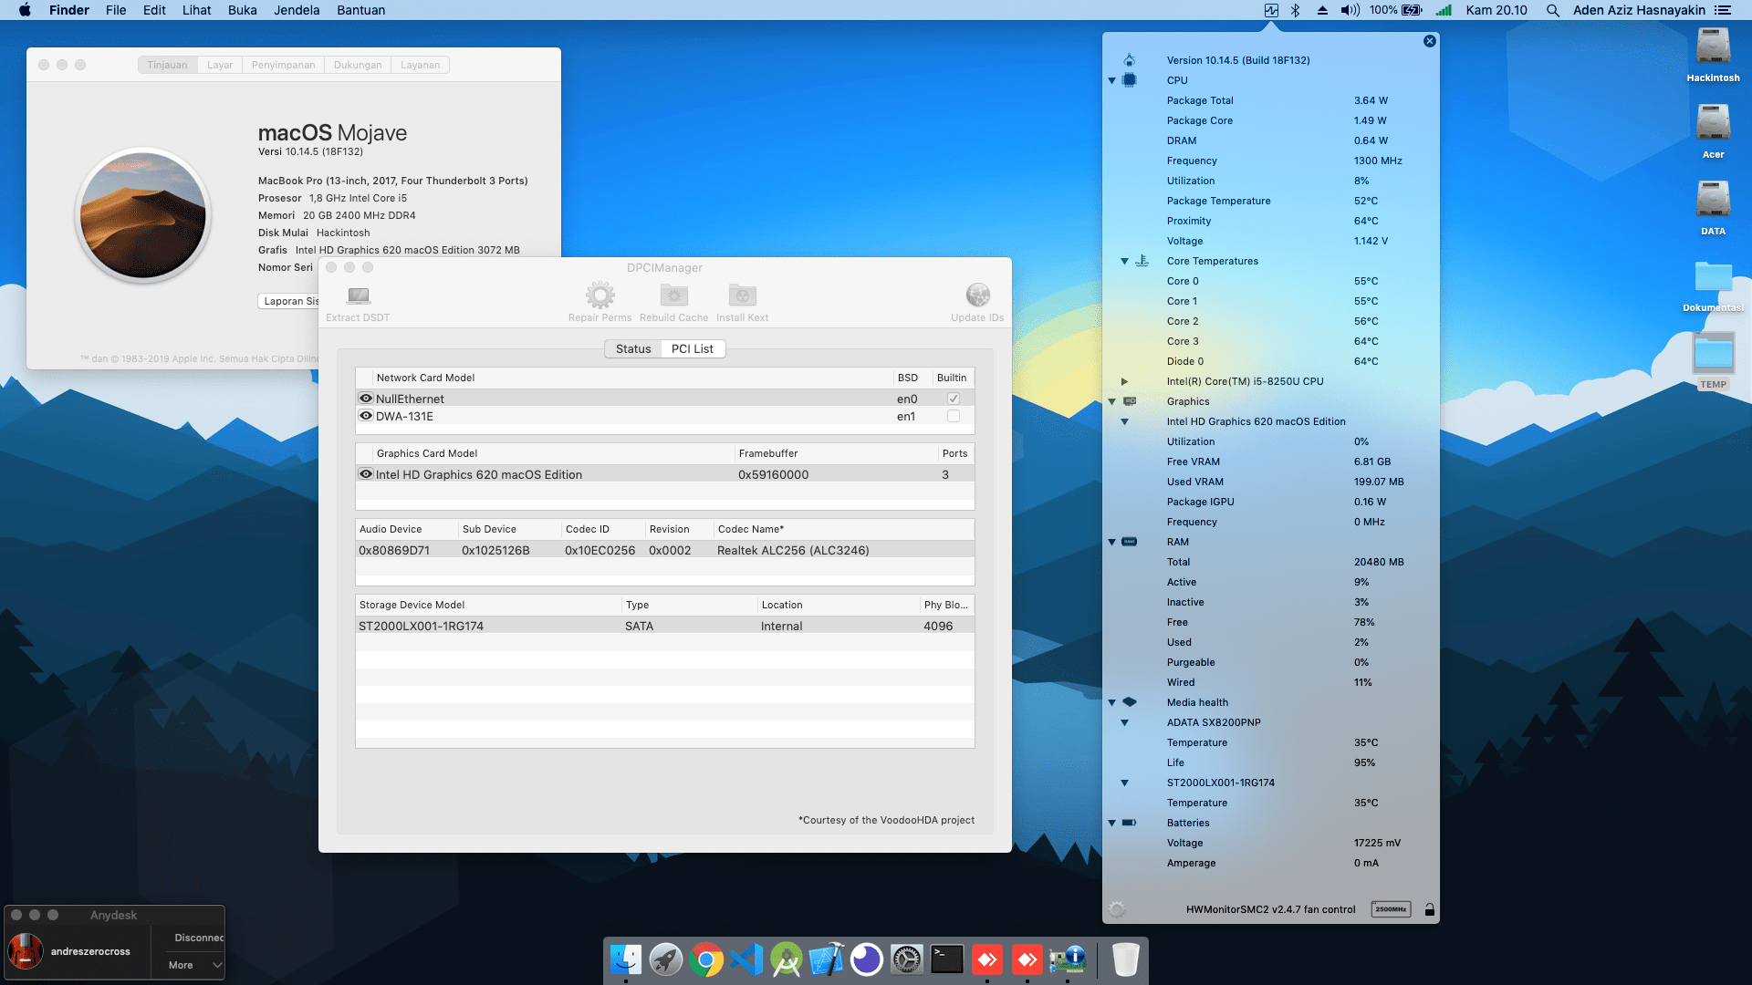Toggle DWA-131E Builtin checkbox
Image resolution: width=1752 pixels, height=985 pixels.
pyautogui.click(x=953, y=416)
